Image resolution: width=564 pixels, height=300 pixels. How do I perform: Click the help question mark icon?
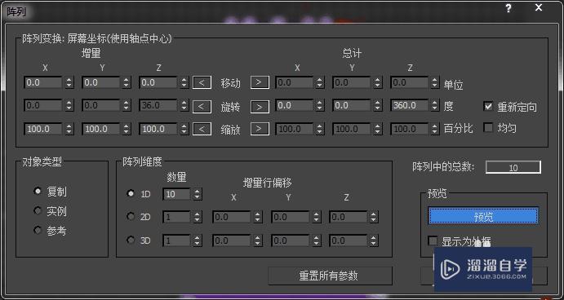[x=508, y=9]
